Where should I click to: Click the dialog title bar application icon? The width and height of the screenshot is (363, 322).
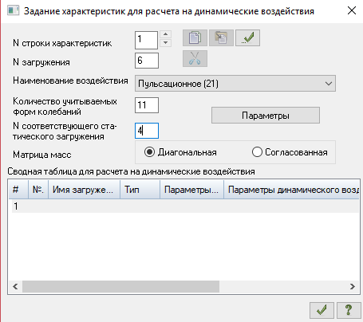click(x=13, y=11)
